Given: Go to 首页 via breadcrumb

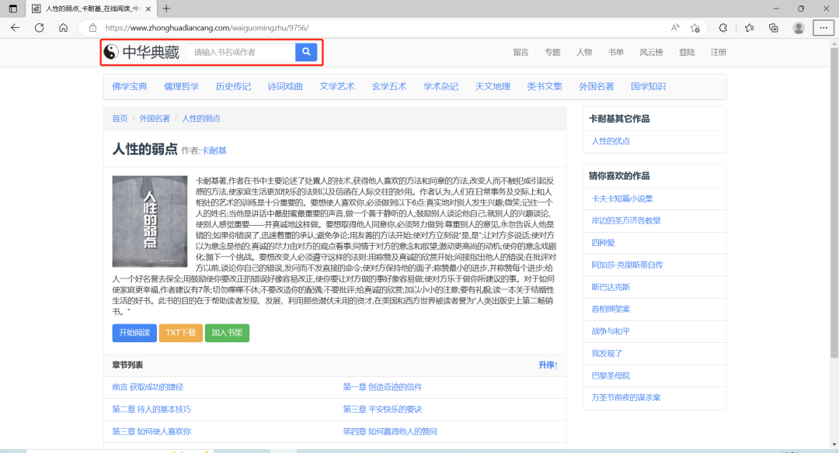Looking at the screenshot, I should click(120, 118).
